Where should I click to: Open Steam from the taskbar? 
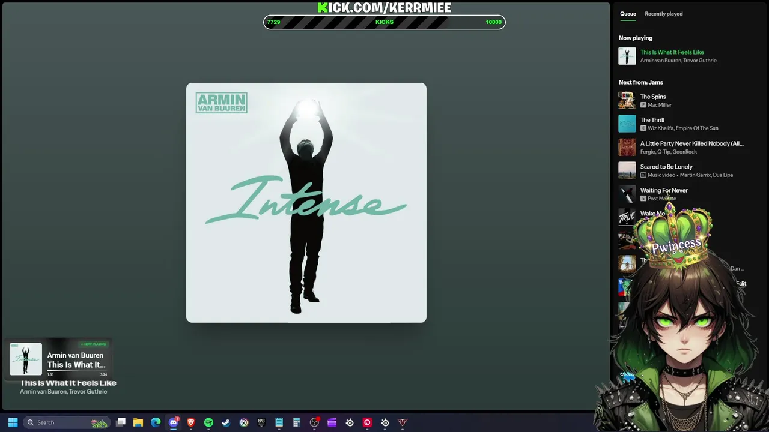226,422
